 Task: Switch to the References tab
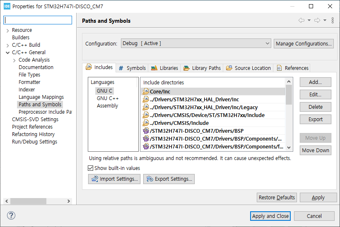coord(292,68)
